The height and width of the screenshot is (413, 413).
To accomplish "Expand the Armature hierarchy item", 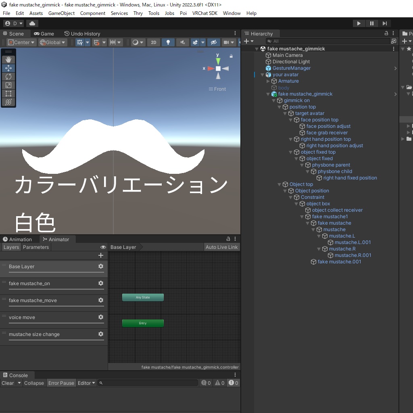I will click(x=268, y=81).
